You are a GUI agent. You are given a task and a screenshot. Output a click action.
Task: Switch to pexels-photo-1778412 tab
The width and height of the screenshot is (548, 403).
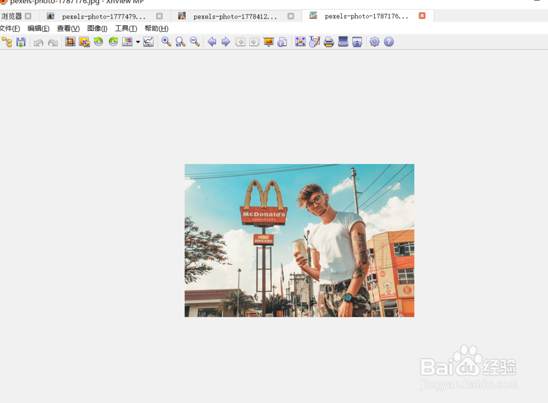click(x=235, y=16)
